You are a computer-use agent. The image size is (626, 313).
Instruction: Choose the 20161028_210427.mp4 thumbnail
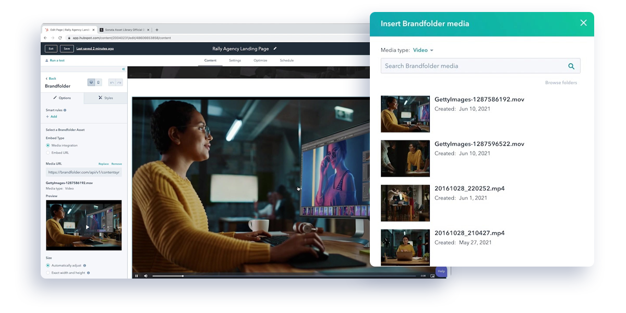[x=405, y=248]
